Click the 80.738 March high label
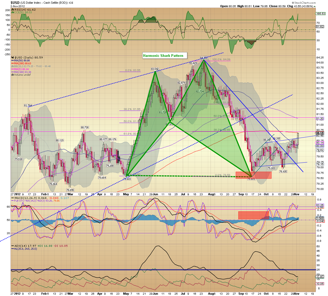Screen dimensions: 328x296 pos(85,127)
